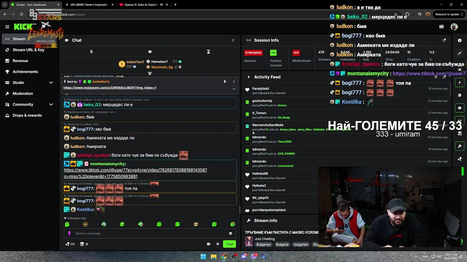
Task: Go back in browser history
Action: coord(5,15)
